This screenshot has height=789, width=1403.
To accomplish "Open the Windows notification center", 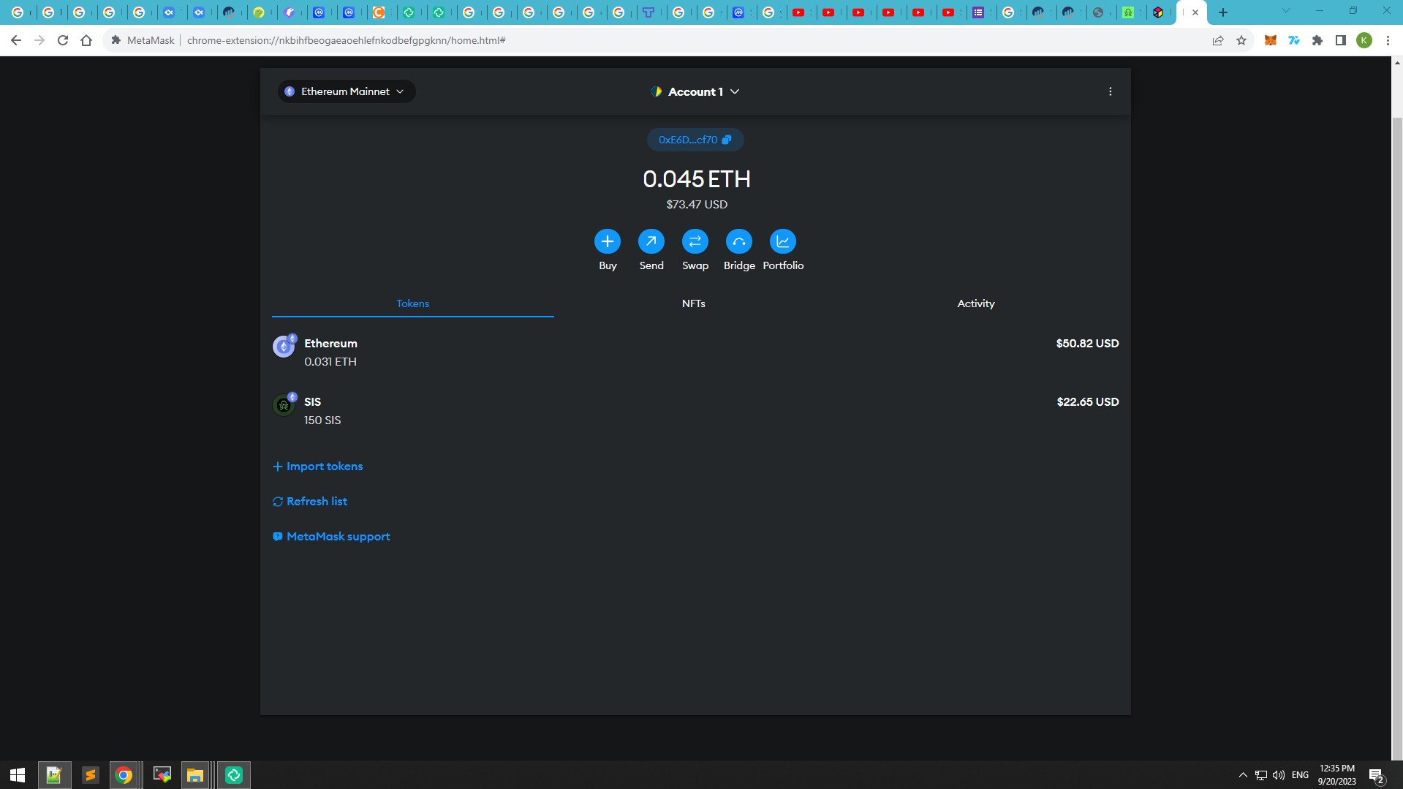I will point(1377,775).
